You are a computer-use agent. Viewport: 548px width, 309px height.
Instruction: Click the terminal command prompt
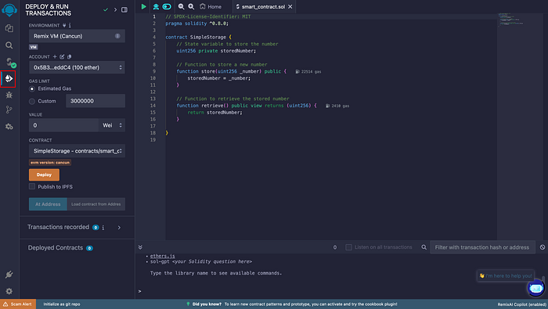(x=140, y=291)
